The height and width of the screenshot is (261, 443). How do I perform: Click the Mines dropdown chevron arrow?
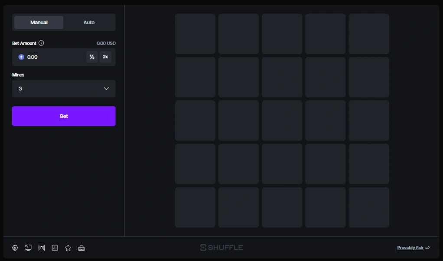106,89
